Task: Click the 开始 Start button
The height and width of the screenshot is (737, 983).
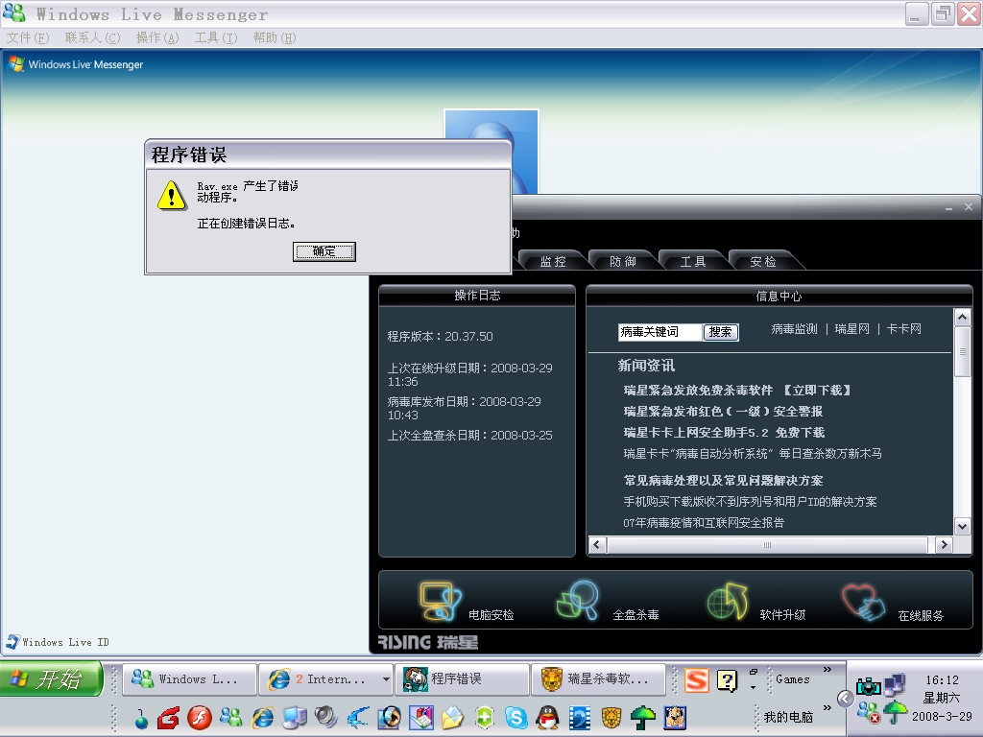Action: pos(52,678)
